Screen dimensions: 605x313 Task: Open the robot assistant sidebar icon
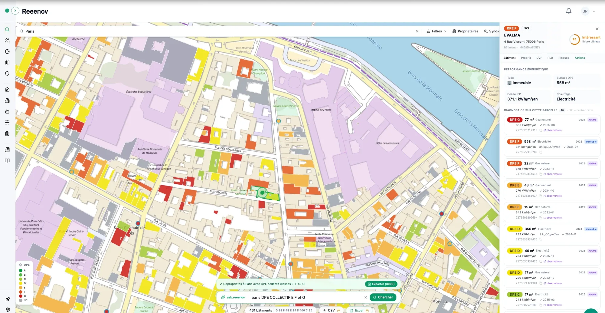[x=7, y=111]
